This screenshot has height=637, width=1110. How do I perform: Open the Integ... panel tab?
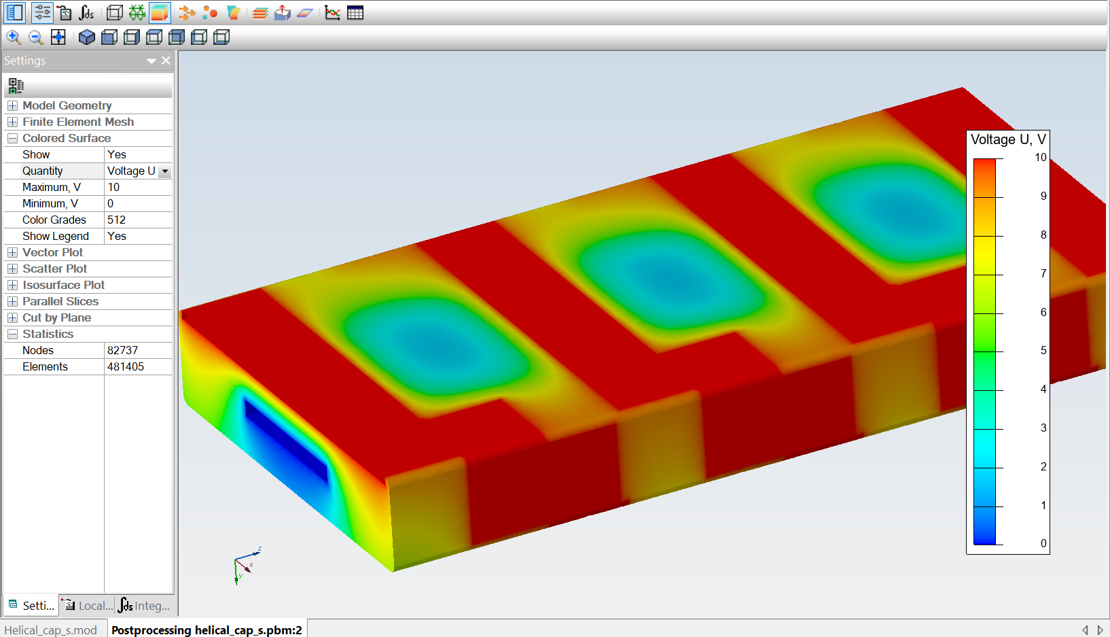point(145,605)
